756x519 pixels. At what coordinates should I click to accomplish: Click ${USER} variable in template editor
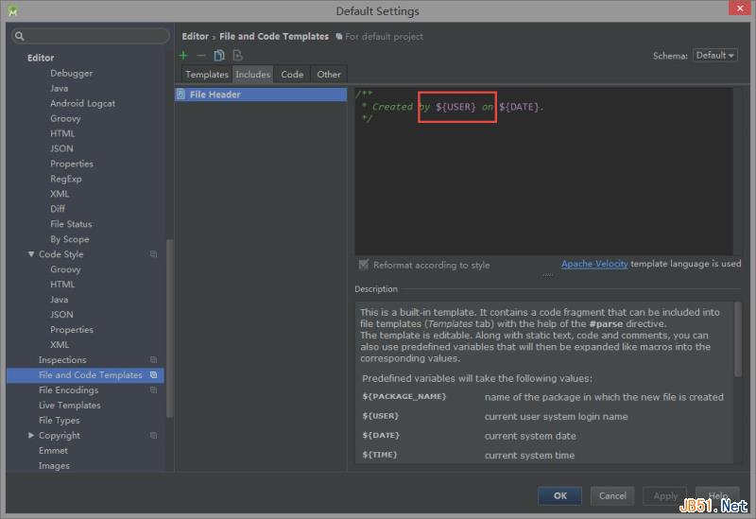(x=455, y=107)
